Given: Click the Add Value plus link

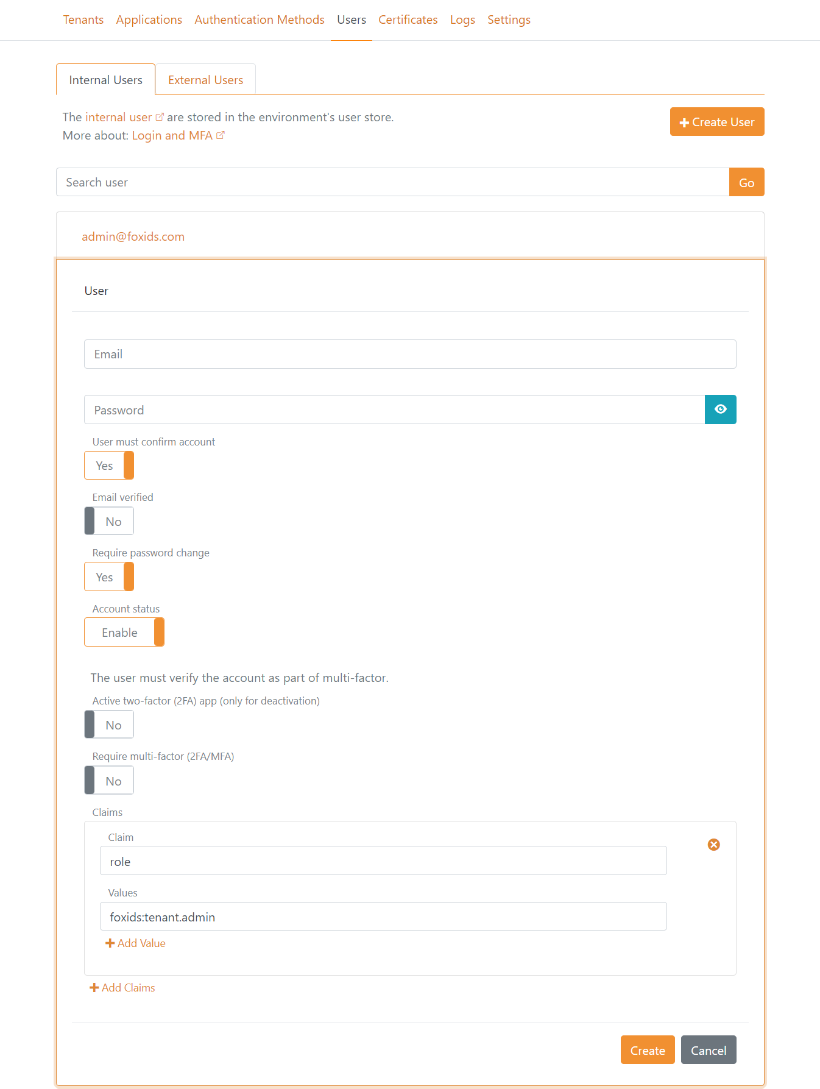Looking at the screenshot, I should pos(135,943).
